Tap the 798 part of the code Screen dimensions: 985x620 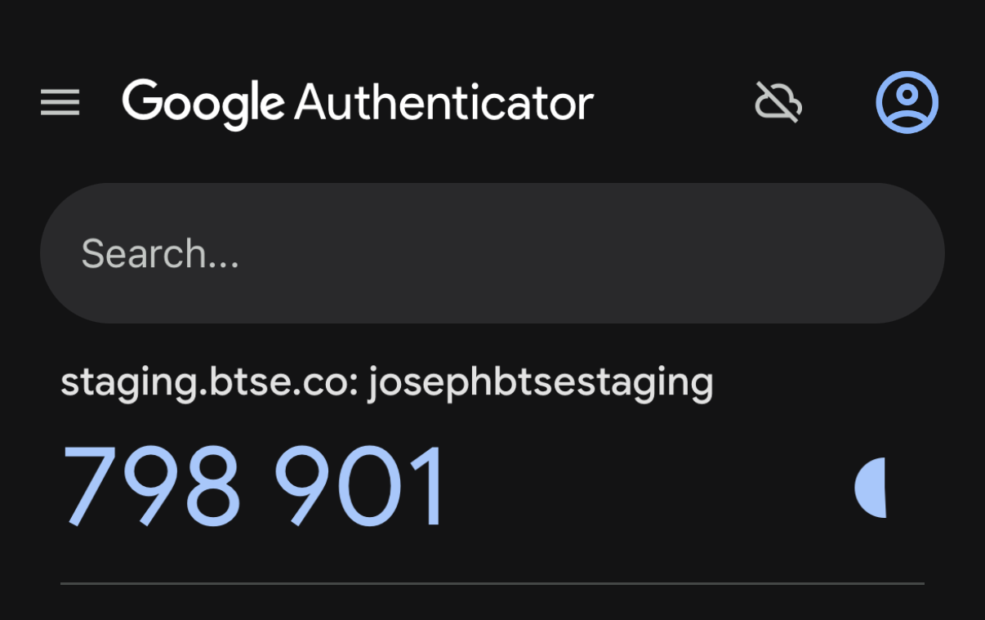152,487
